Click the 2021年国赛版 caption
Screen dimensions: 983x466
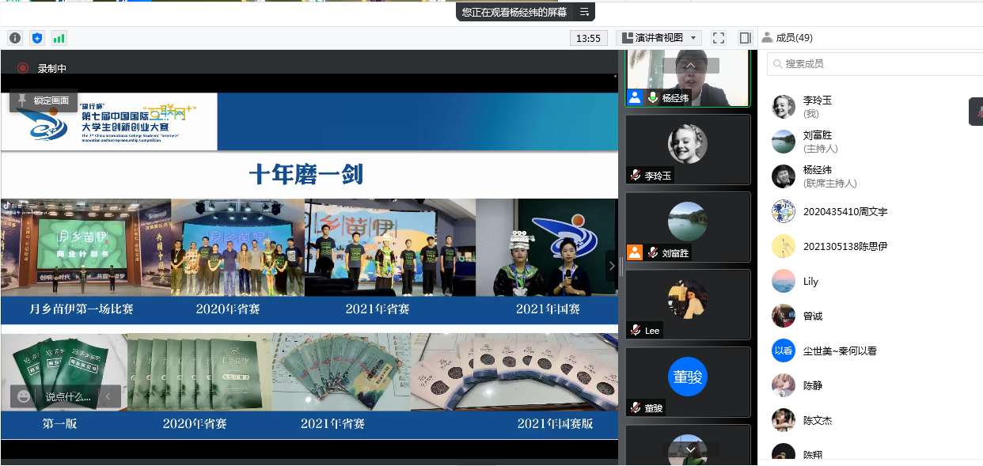click(x=555, y=424)
